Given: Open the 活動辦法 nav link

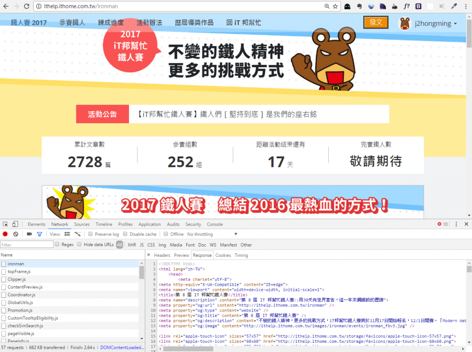Looking at the screenshot, I should tap(149, 23).
